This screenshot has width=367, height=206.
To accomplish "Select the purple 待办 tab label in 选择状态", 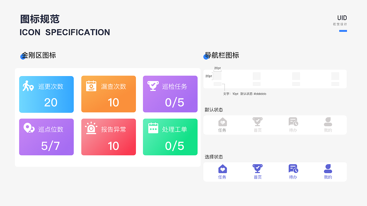I will (x=293, y=177).
